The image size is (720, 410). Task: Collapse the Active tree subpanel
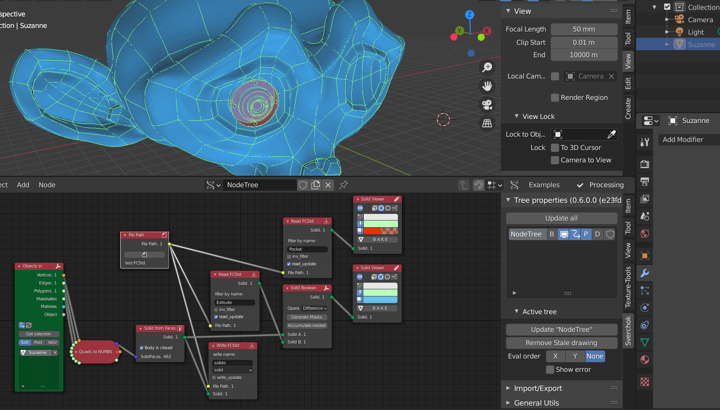click(x=516, y=311)
